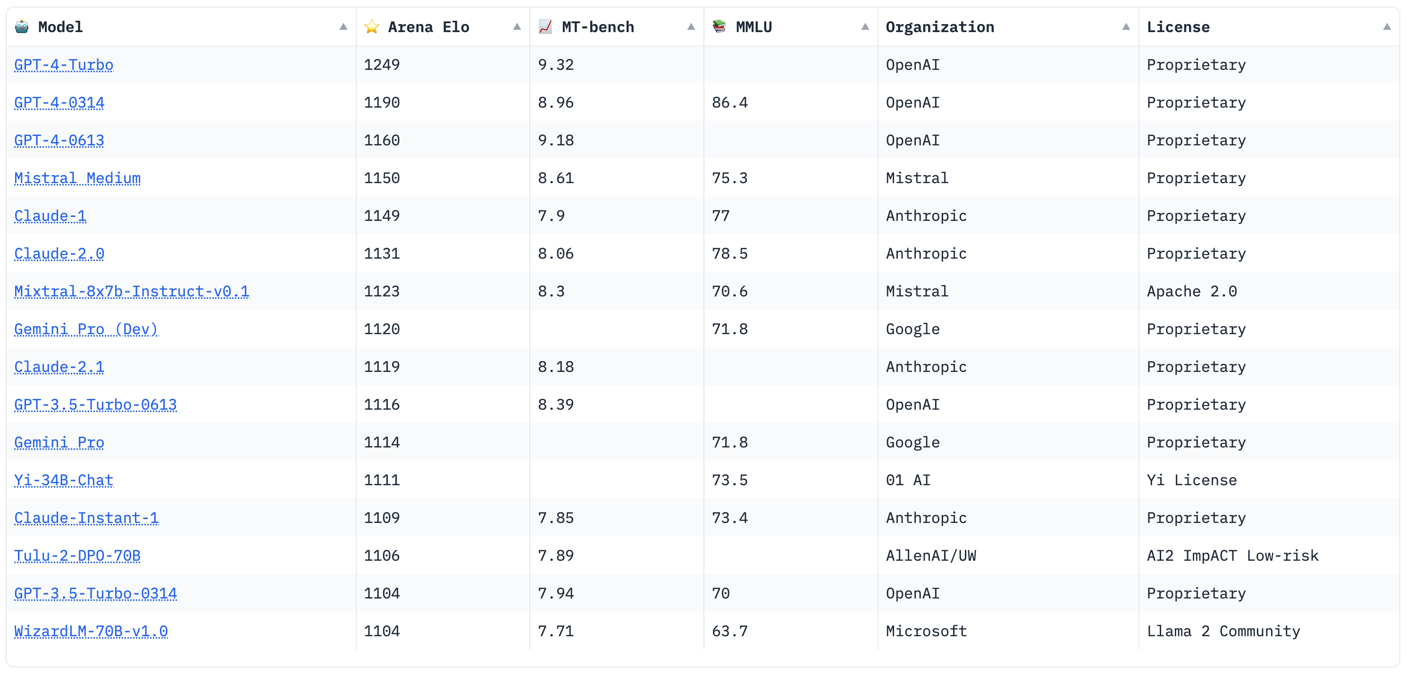Open the GPT-4-Turbo model link

click(63, 65)
